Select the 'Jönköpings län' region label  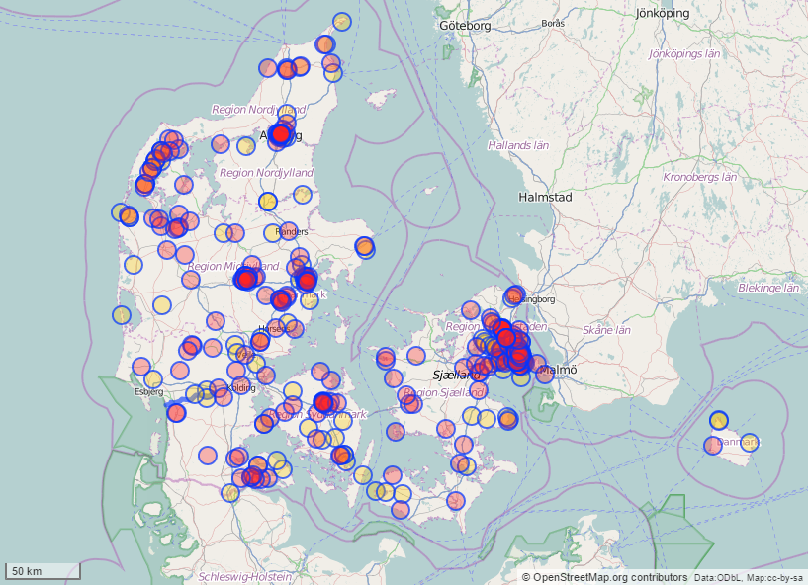click(684, 53)
